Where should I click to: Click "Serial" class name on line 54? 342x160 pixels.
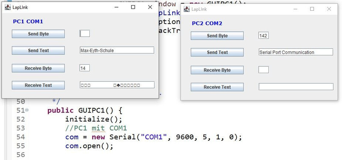122,137
